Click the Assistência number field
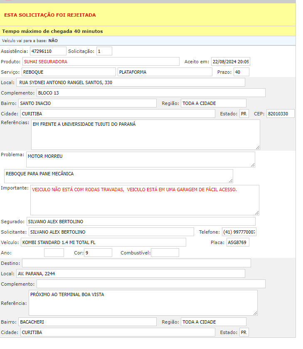 [x=48, y=51]
